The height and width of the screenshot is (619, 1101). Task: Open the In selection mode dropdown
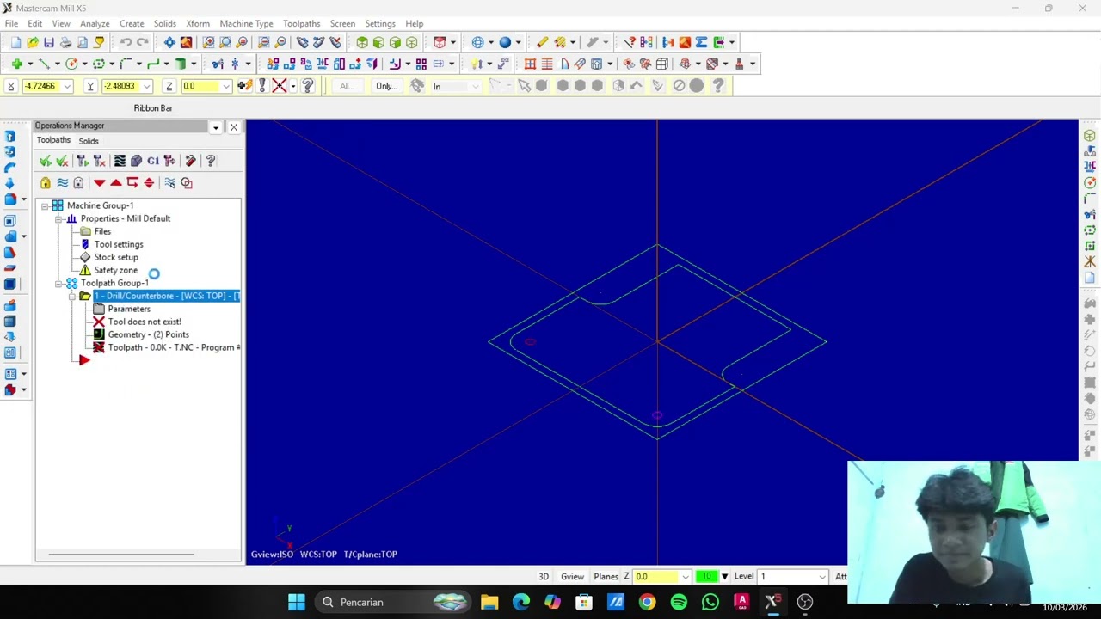476,86
